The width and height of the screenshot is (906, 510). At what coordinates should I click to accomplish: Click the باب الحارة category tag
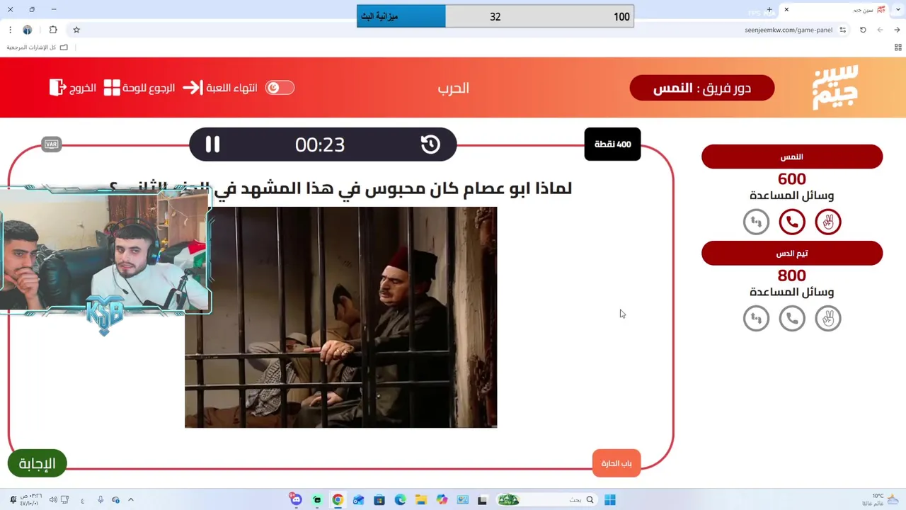click(617, 463)
